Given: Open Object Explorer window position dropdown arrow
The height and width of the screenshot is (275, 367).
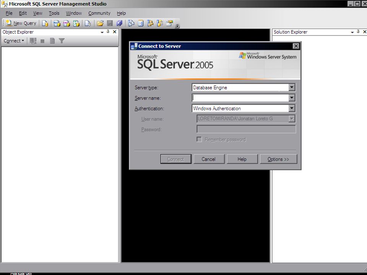Looking at the screenshot, I should (102, 32).
